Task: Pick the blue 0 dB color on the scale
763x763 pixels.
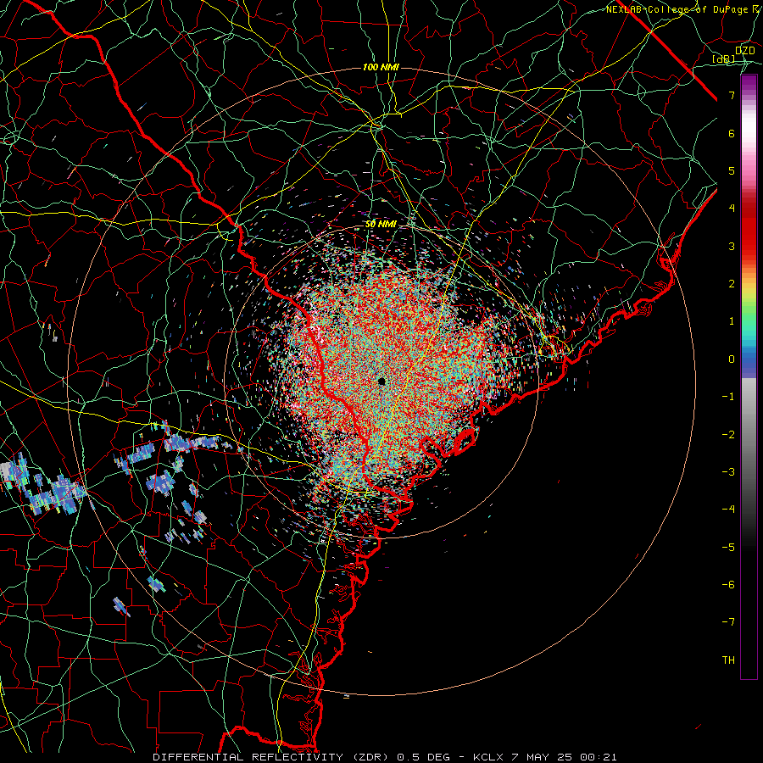Action: tap(749, 359)
